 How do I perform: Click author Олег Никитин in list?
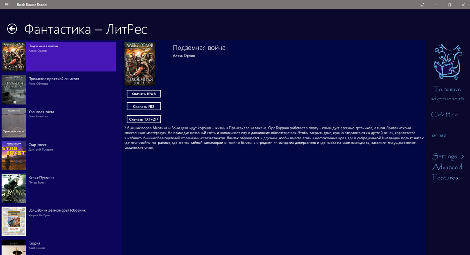click(38, 116)
